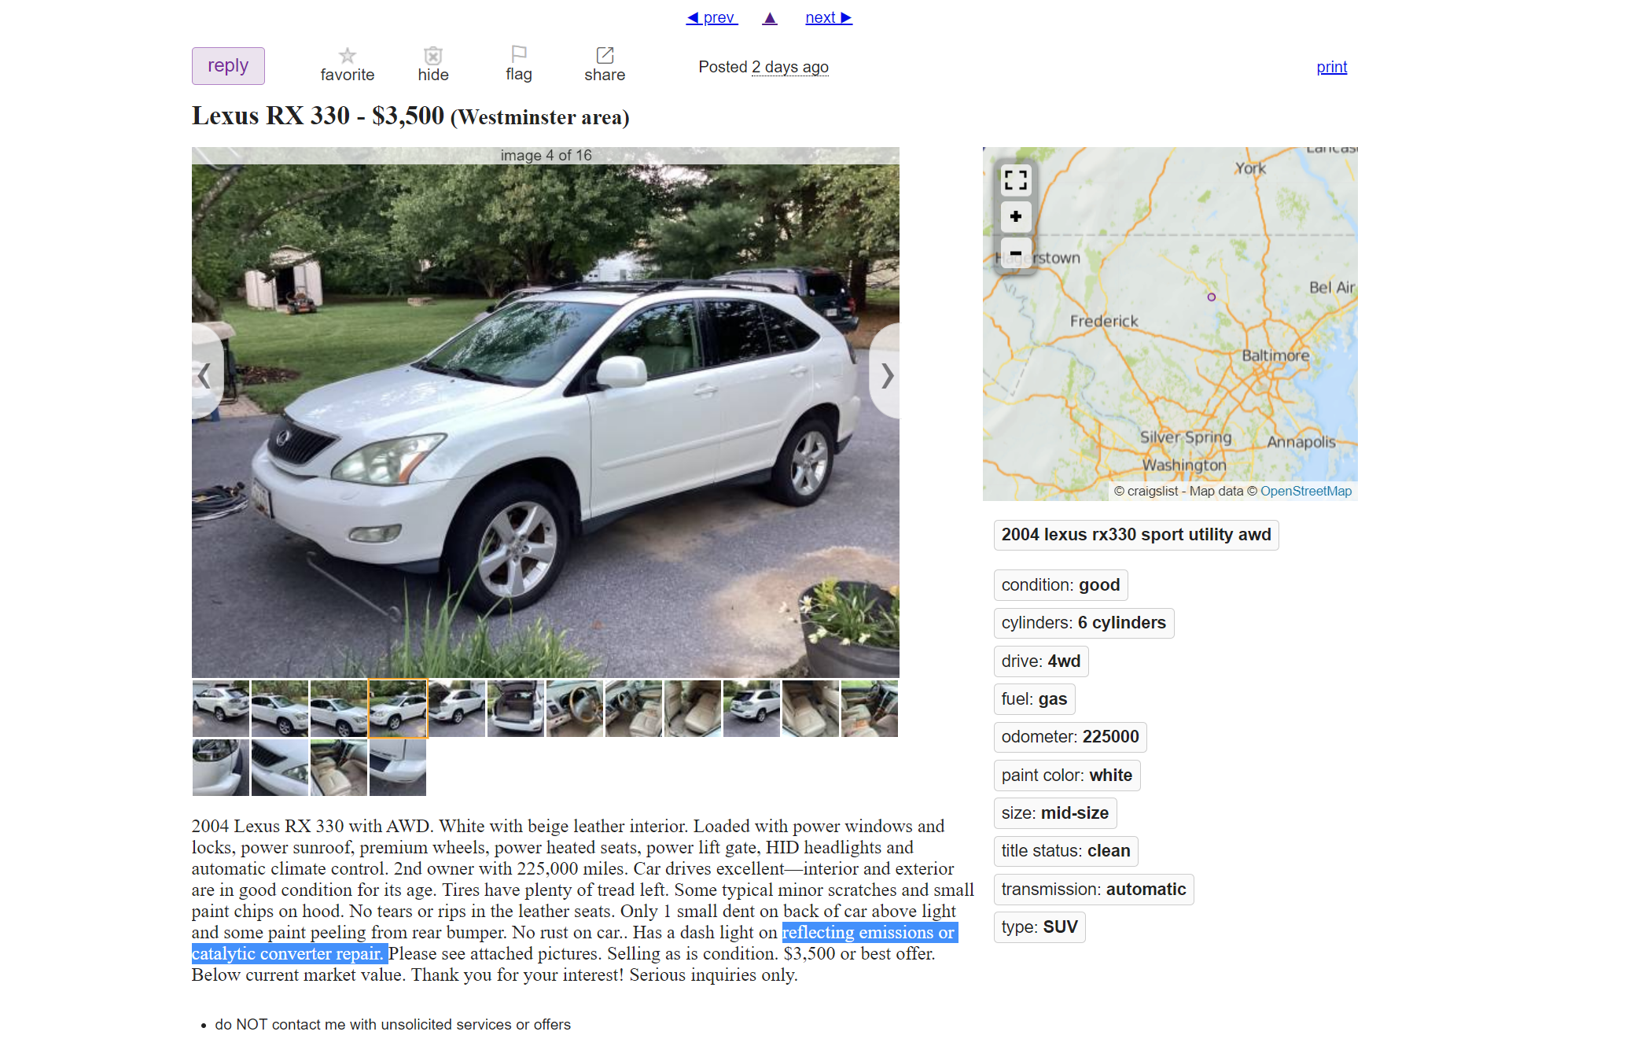
Task: Zoom in on the map
Action: (1015, 216)
